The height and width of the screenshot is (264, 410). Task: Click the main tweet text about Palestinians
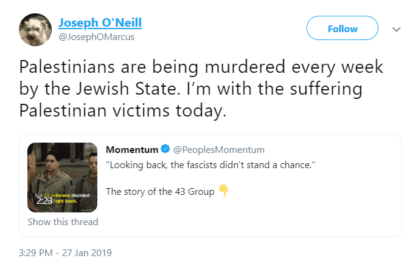point(201,89)
